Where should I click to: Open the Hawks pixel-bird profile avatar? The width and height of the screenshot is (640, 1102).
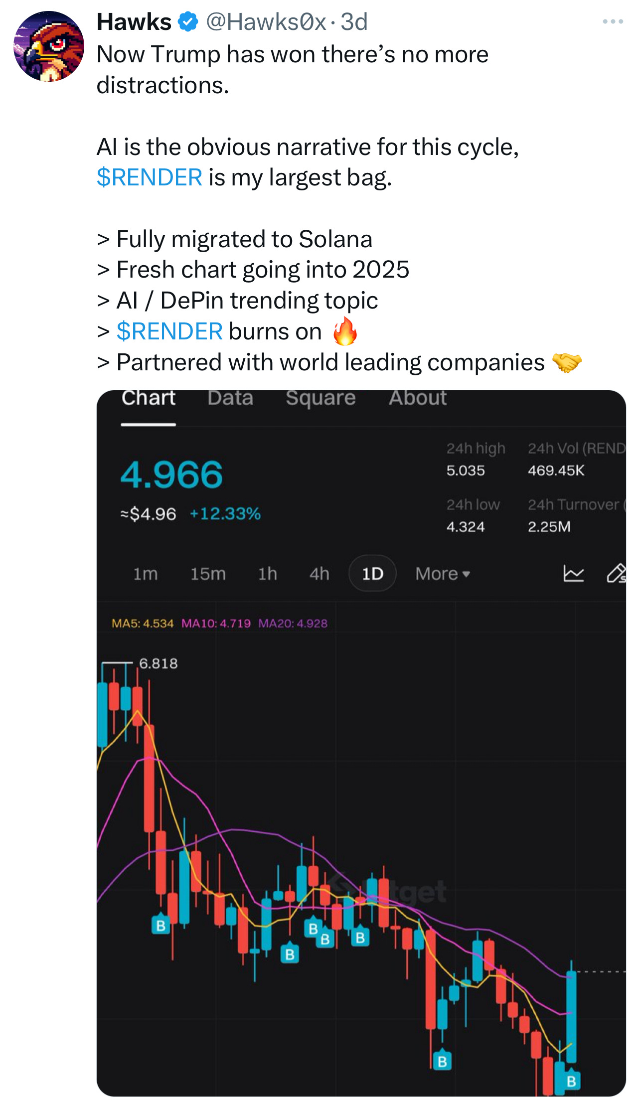click(x=49, y=46)
